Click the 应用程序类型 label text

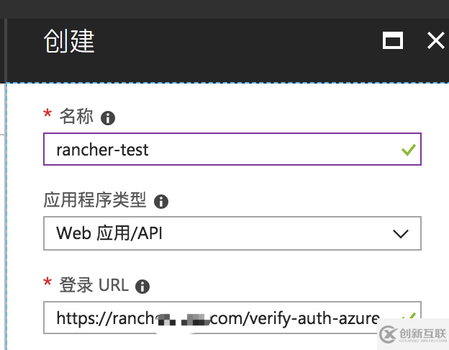click(x=95, y=199)
